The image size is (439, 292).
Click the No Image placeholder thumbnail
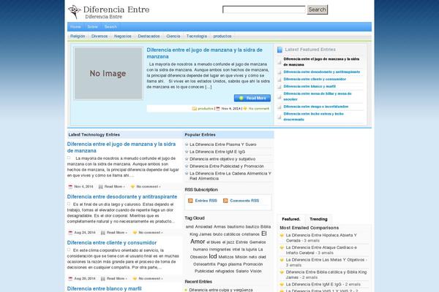[x=108, y=74]
